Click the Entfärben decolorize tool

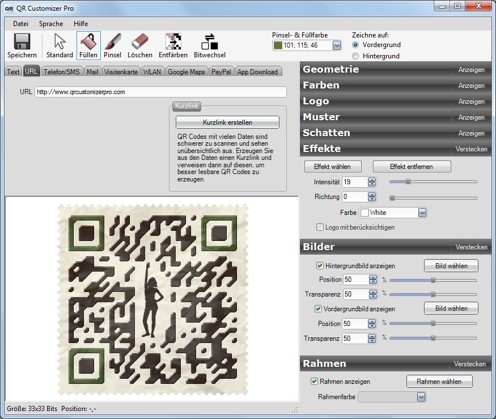(x=173, y=45)
